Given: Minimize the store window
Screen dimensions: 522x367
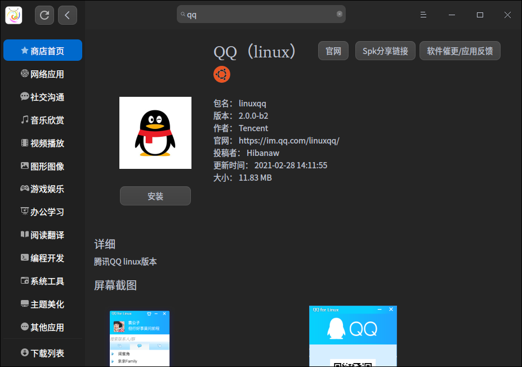Looking at the screenshot, I should (x=452, y=15).
